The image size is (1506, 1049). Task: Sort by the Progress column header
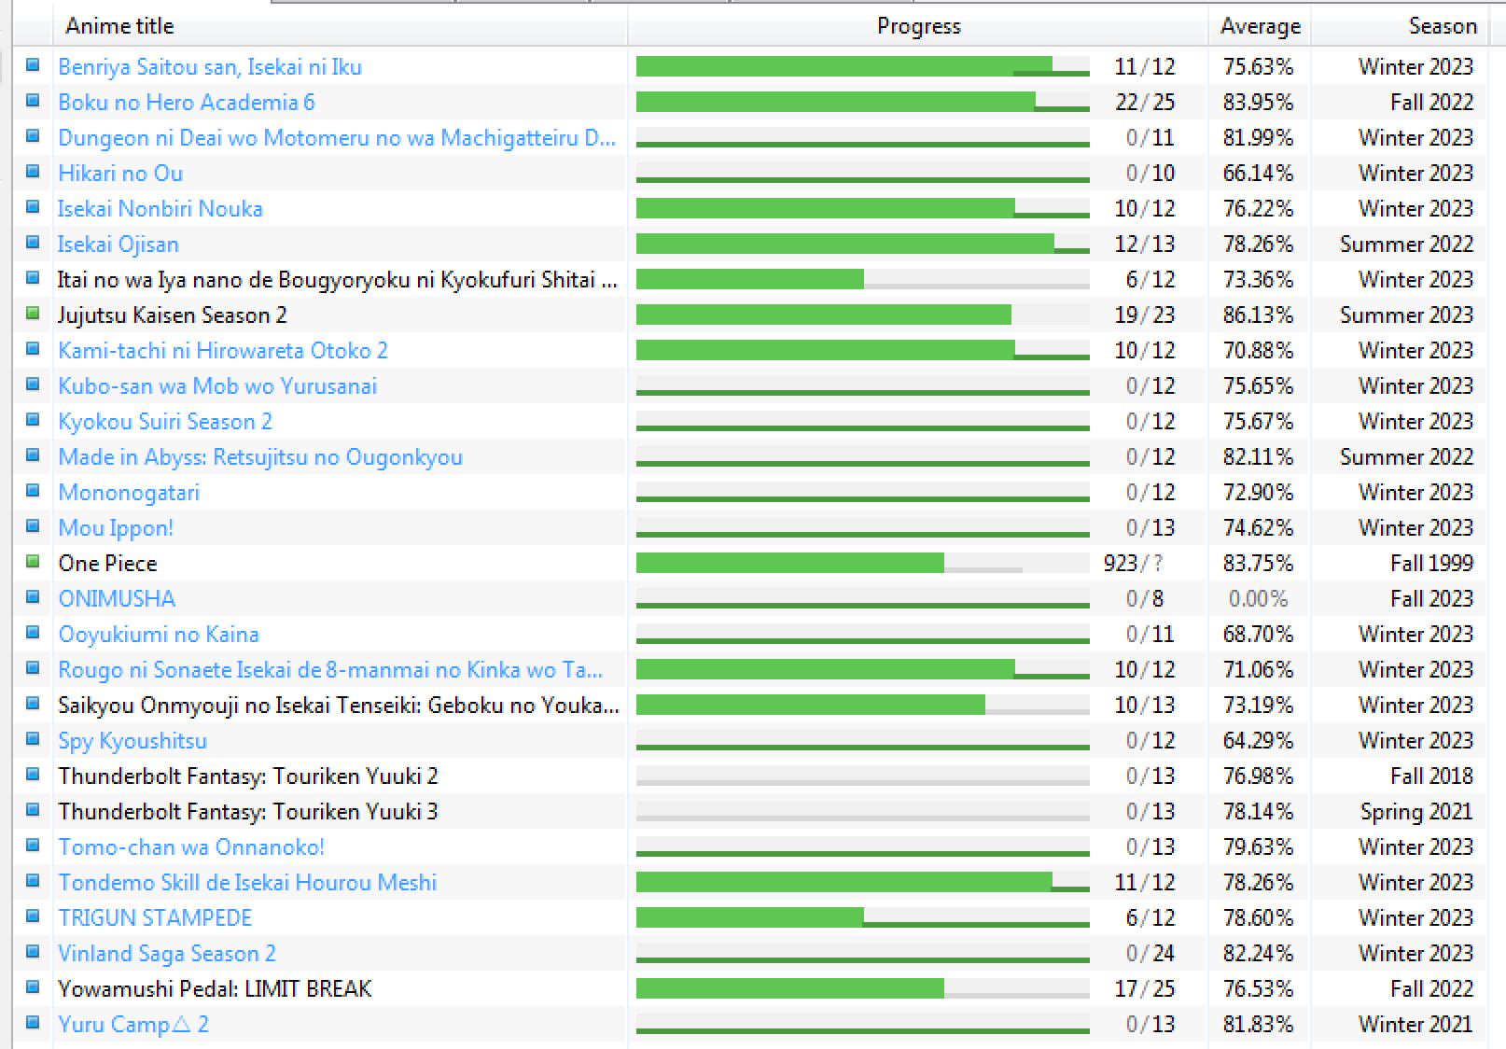918,26
